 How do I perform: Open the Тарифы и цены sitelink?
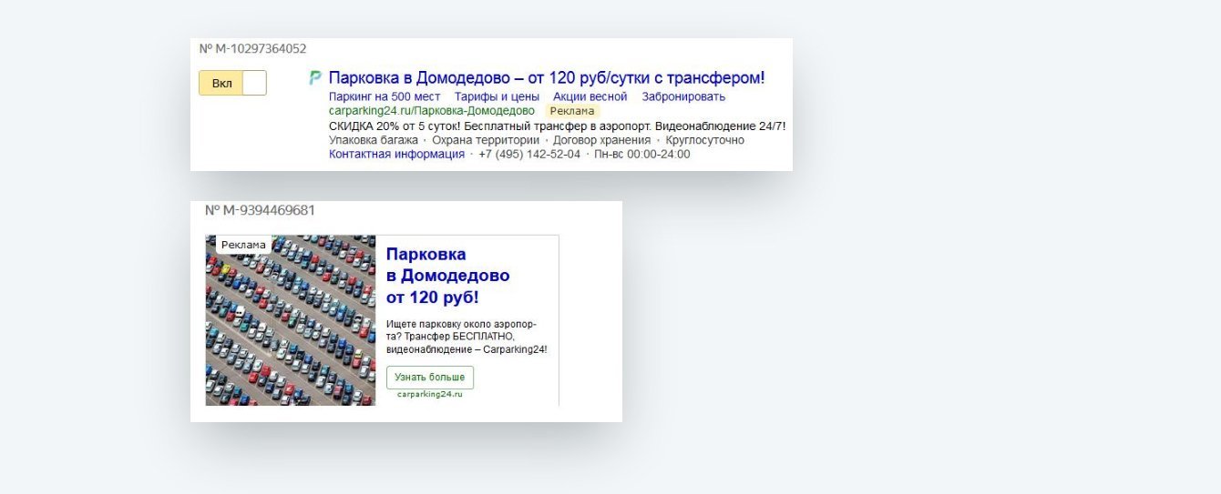[497, 96]
